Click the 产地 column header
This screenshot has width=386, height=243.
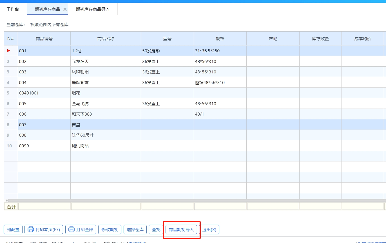273,39
